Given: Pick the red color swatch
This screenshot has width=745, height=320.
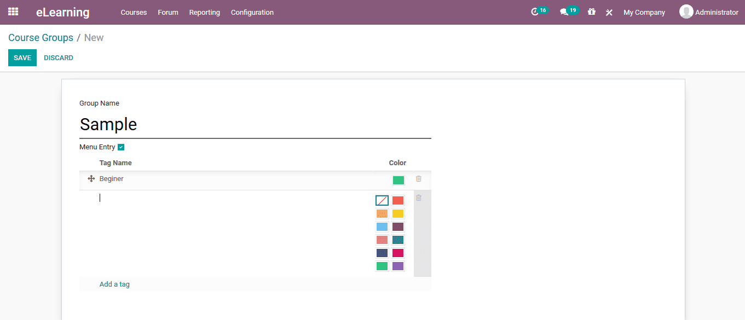Looking at the screenshot, I should (x=398, y=201).
